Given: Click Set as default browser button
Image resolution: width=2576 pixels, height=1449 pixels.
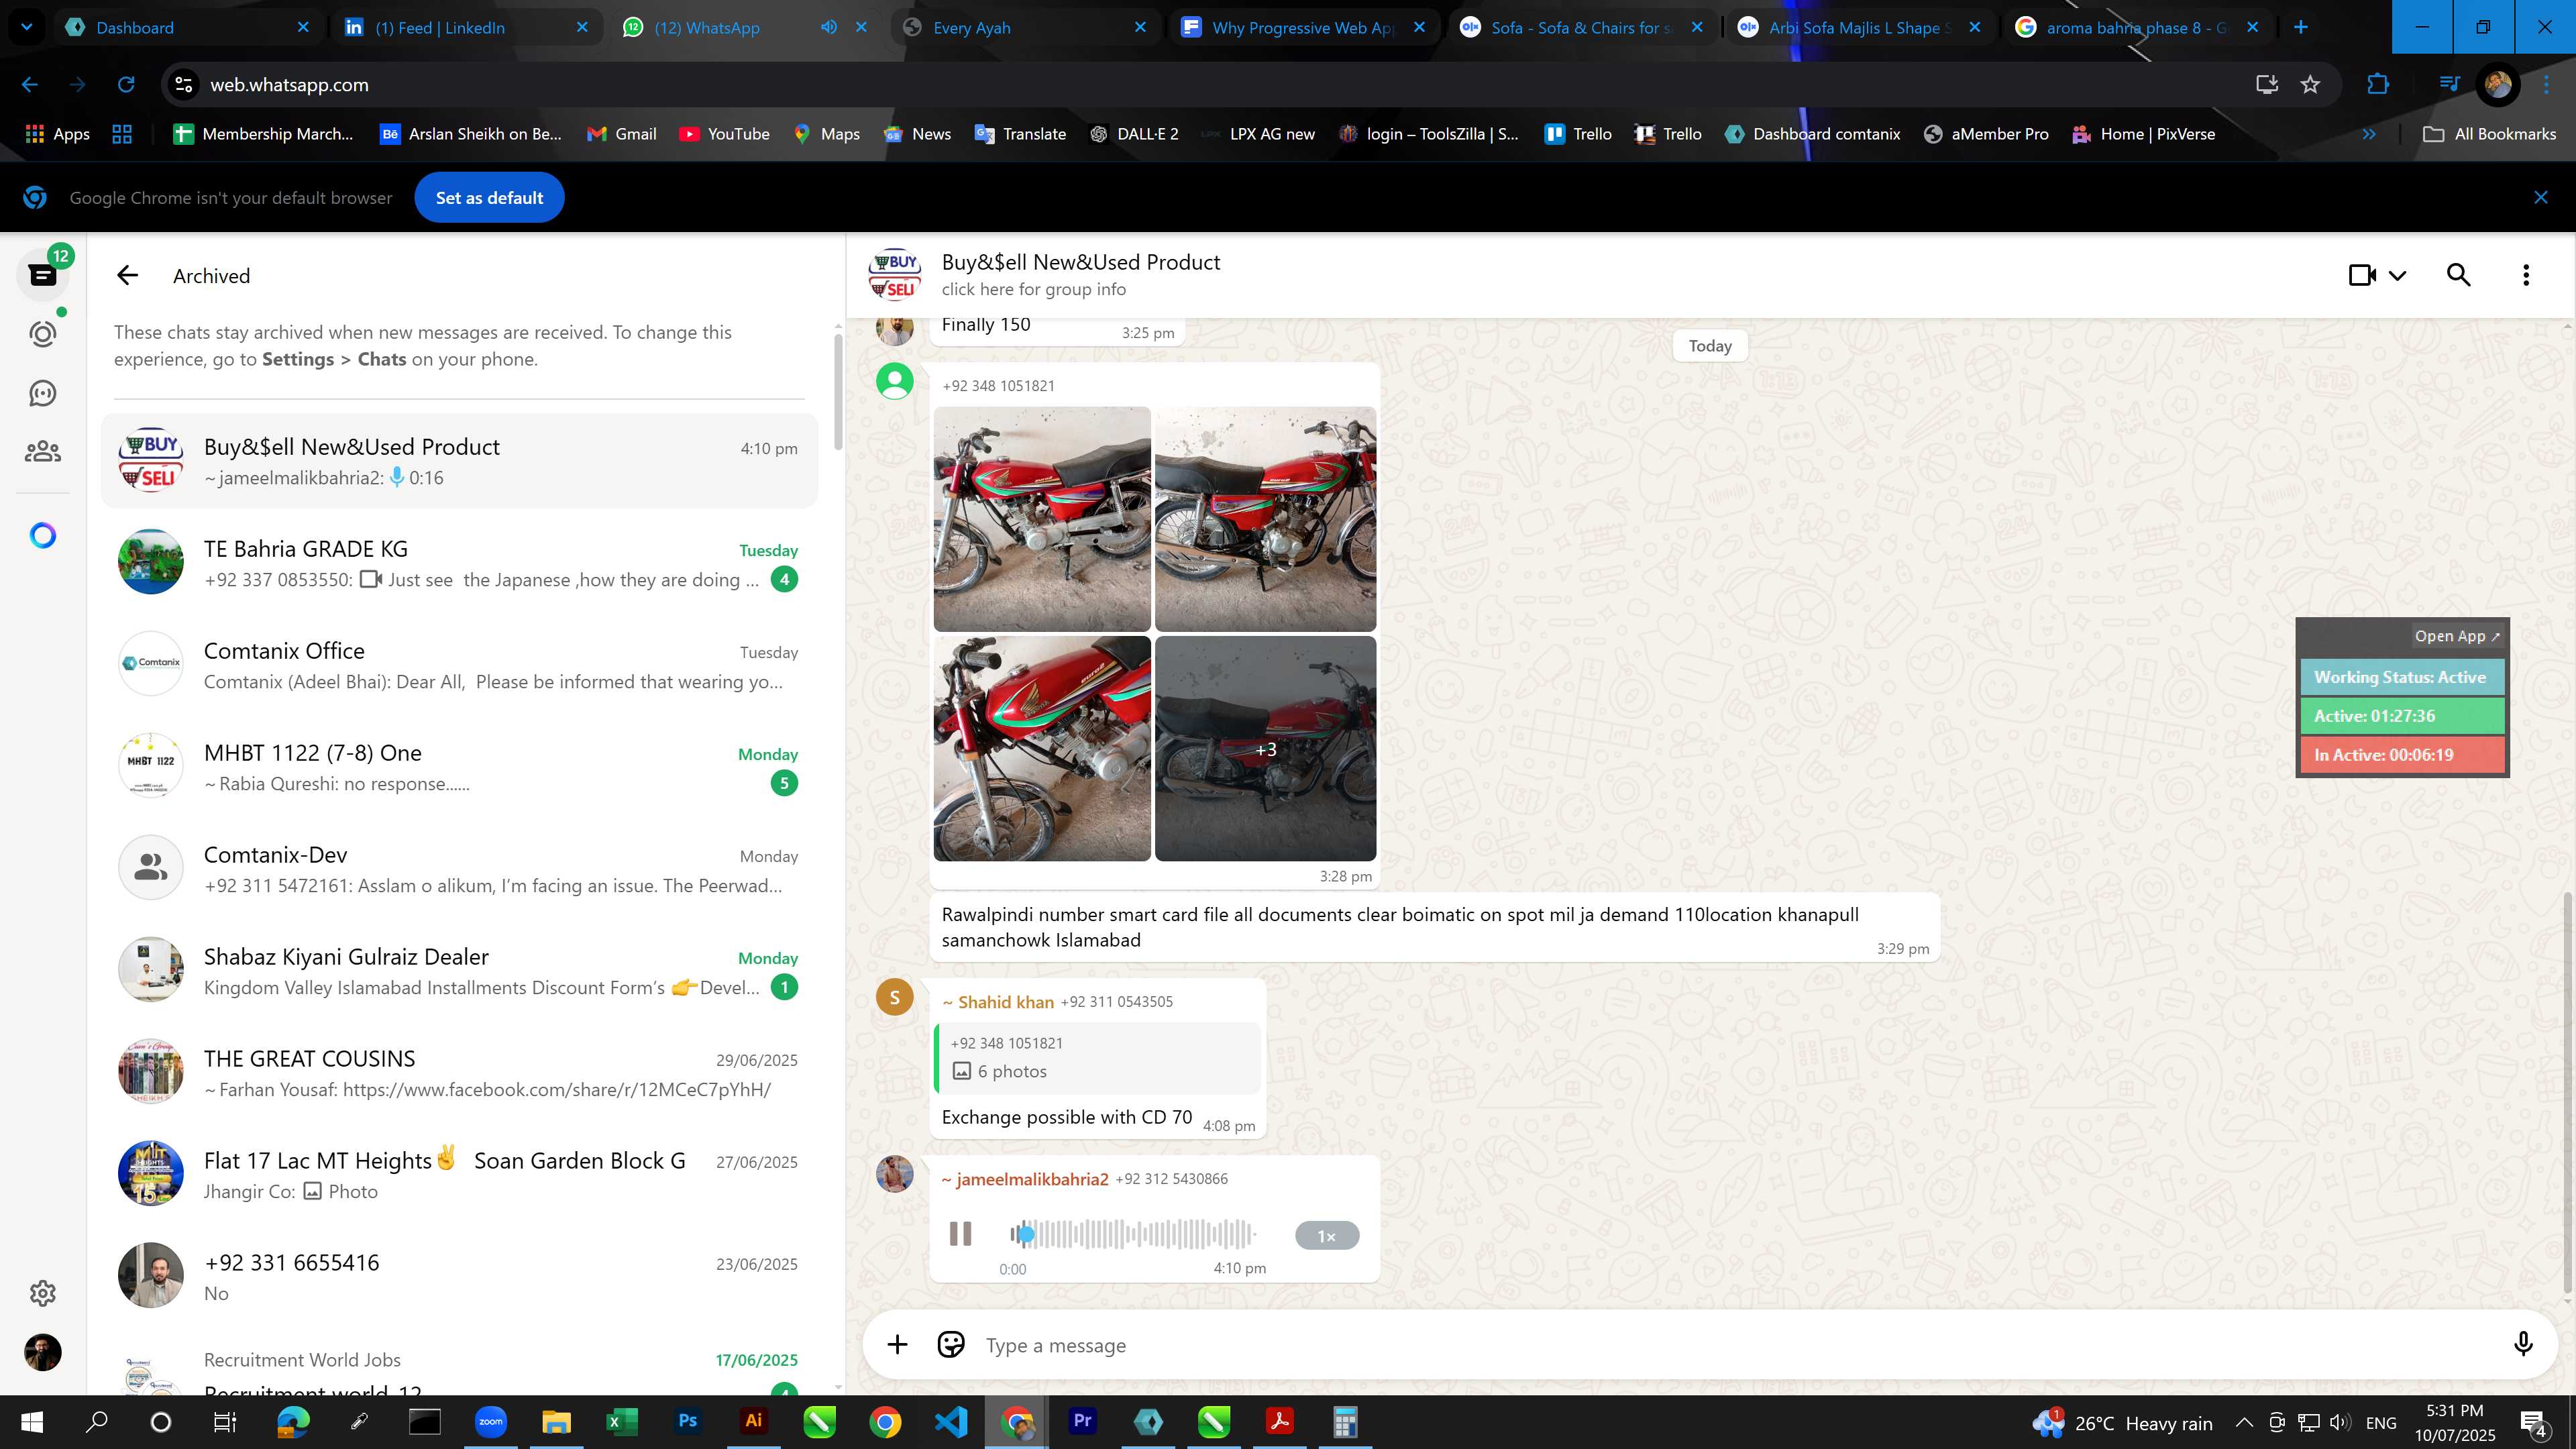Looking at the screenshot, I should tap(489, 198).
